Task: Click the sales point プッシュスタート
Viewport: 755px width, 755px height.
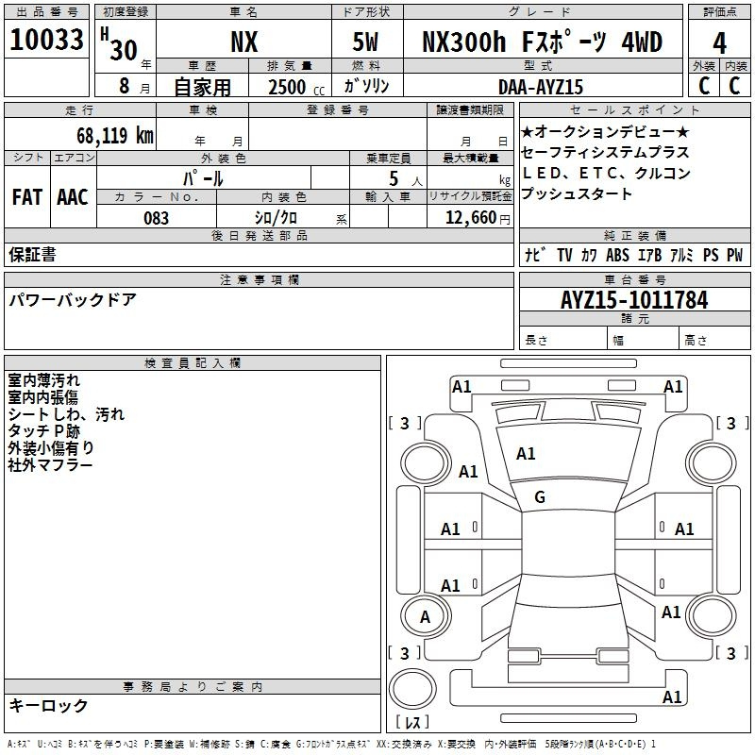Action: [x=577, y=193]
